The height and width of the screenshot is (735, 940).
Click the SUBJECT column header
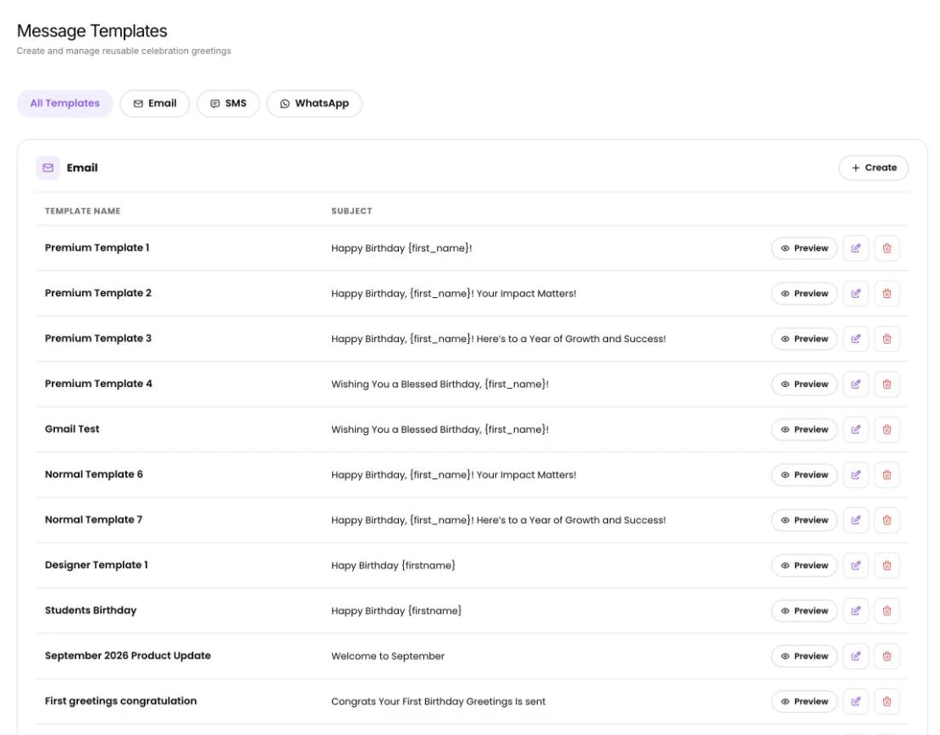351,211
